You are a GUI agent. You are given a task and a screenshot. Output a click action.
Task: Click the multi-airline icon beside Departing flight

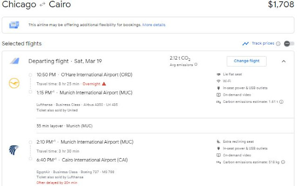14,61
